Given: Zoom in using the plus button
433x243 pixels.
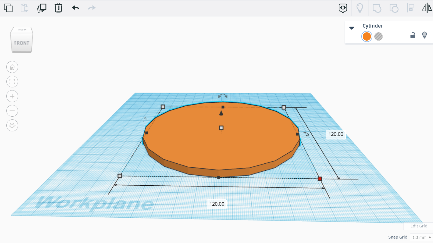Looking at the screenshot, I should point(12,96).
